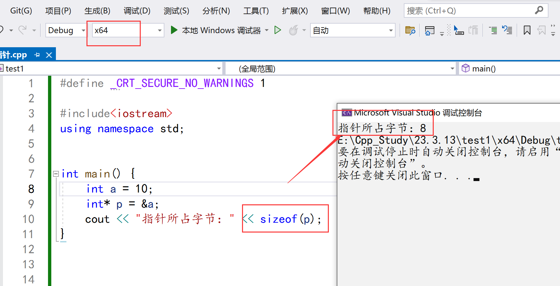Click the find in files folder icon

410,30
